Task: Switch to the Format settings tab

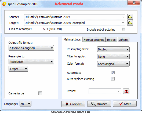Action: tap(94, 40)
